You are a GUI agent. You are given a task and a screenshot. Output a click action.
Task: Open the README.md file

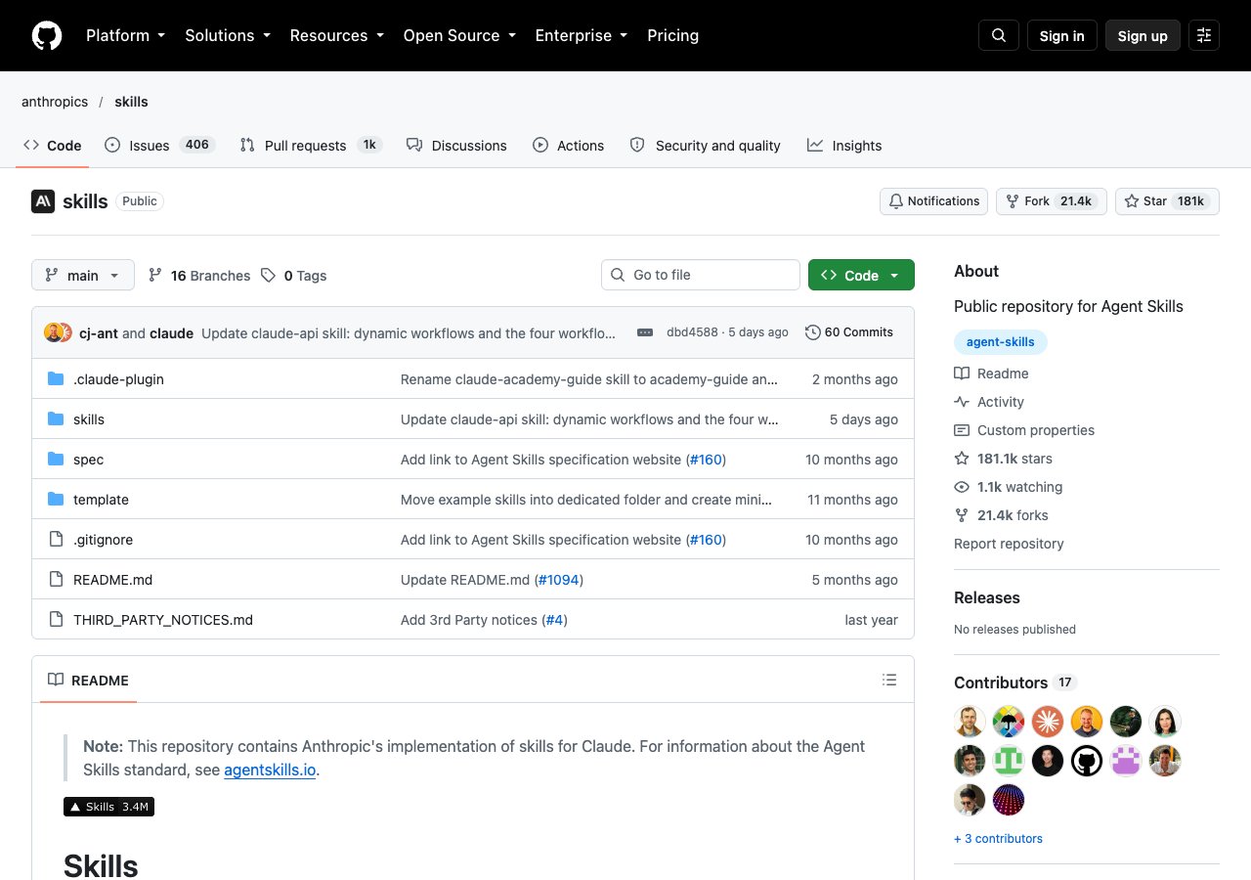pos(112,580)
